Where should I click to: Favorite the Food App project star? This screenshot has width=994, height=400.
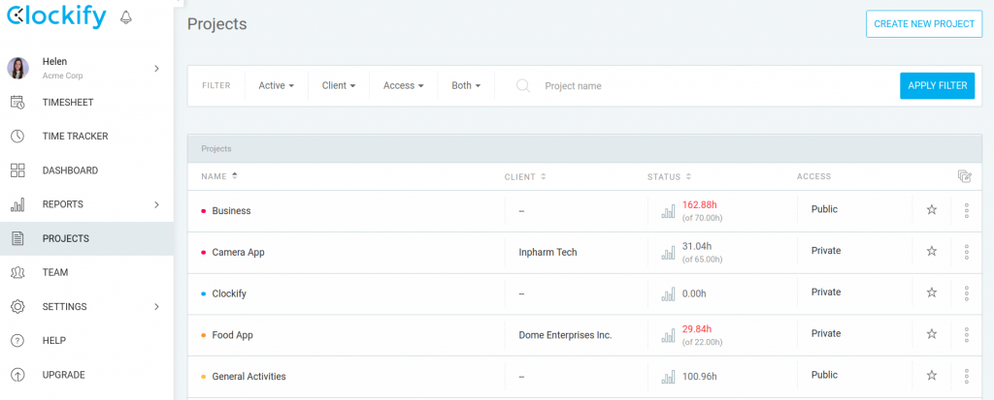click(x=932, y=333)
